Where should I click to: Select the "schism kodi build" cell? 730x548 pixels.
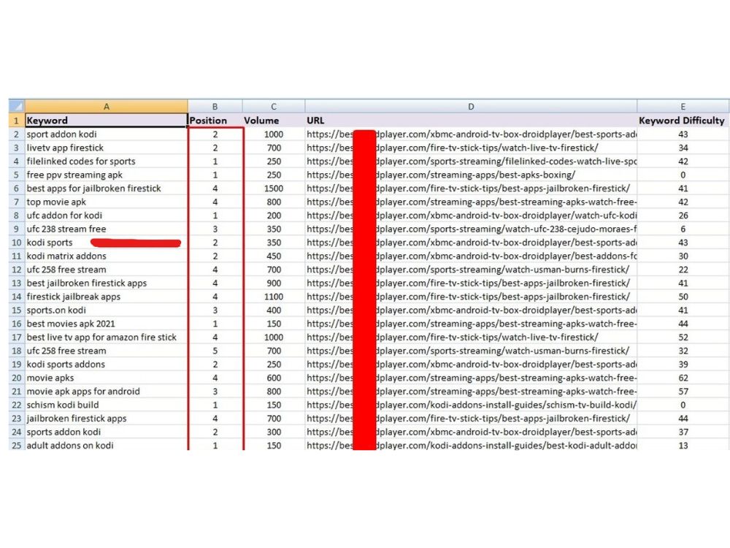point(106,405)
